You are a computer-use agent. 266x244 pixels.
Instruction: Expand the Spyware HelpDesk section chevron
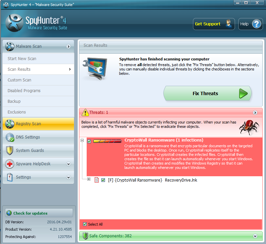tap(68, 164)
